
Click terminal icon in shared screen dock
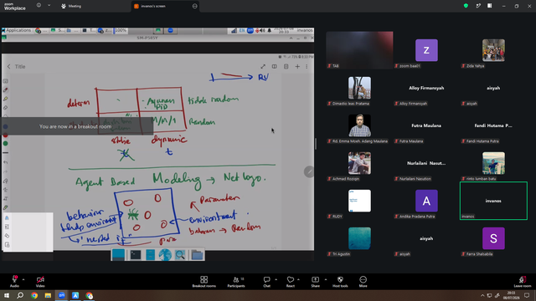pos(136,254)
